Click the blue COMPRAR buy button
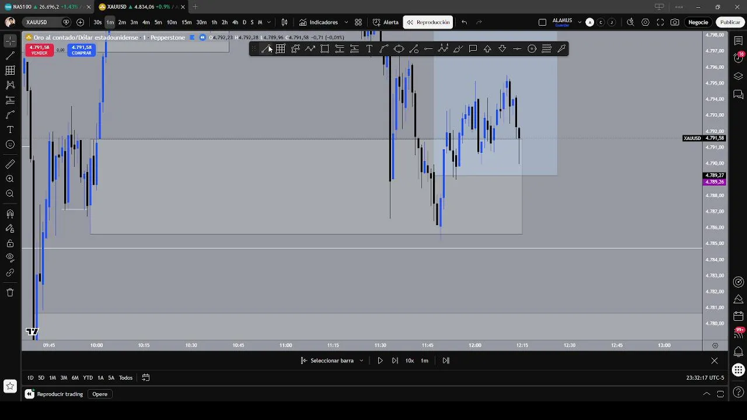 point(81,50)
